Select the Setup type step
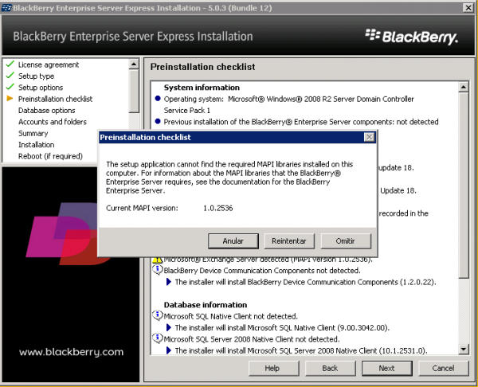 coord(37,76)
